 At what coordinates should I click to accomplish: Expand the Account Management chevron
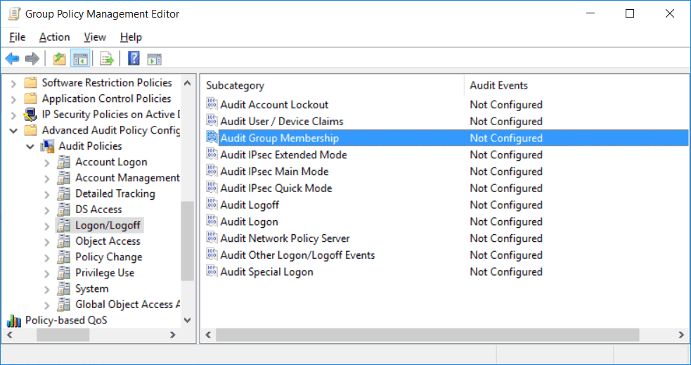click(x=46, y=179)
